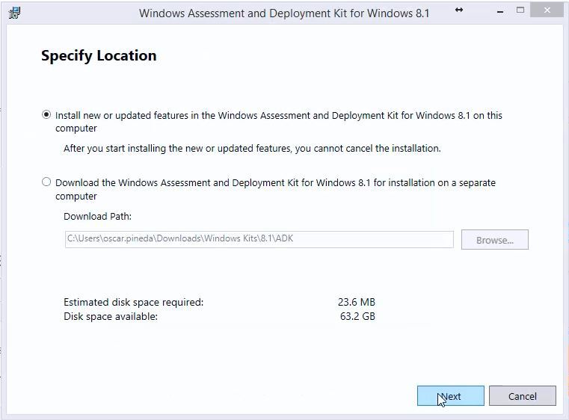Click the Cancel button
The image size is (569, 420).
click(522, 395)
